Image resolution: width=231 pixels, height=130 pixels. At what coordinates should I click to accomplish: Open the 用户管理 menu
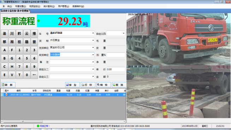coord(64,6)
